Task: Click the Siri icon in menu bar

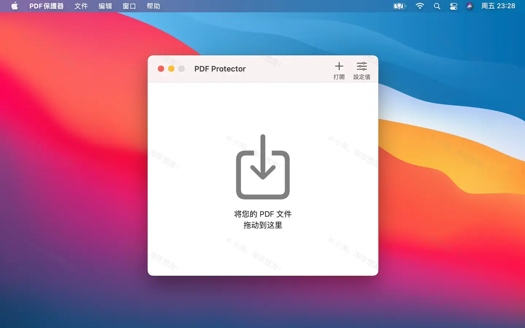Action: click(470, 6)
